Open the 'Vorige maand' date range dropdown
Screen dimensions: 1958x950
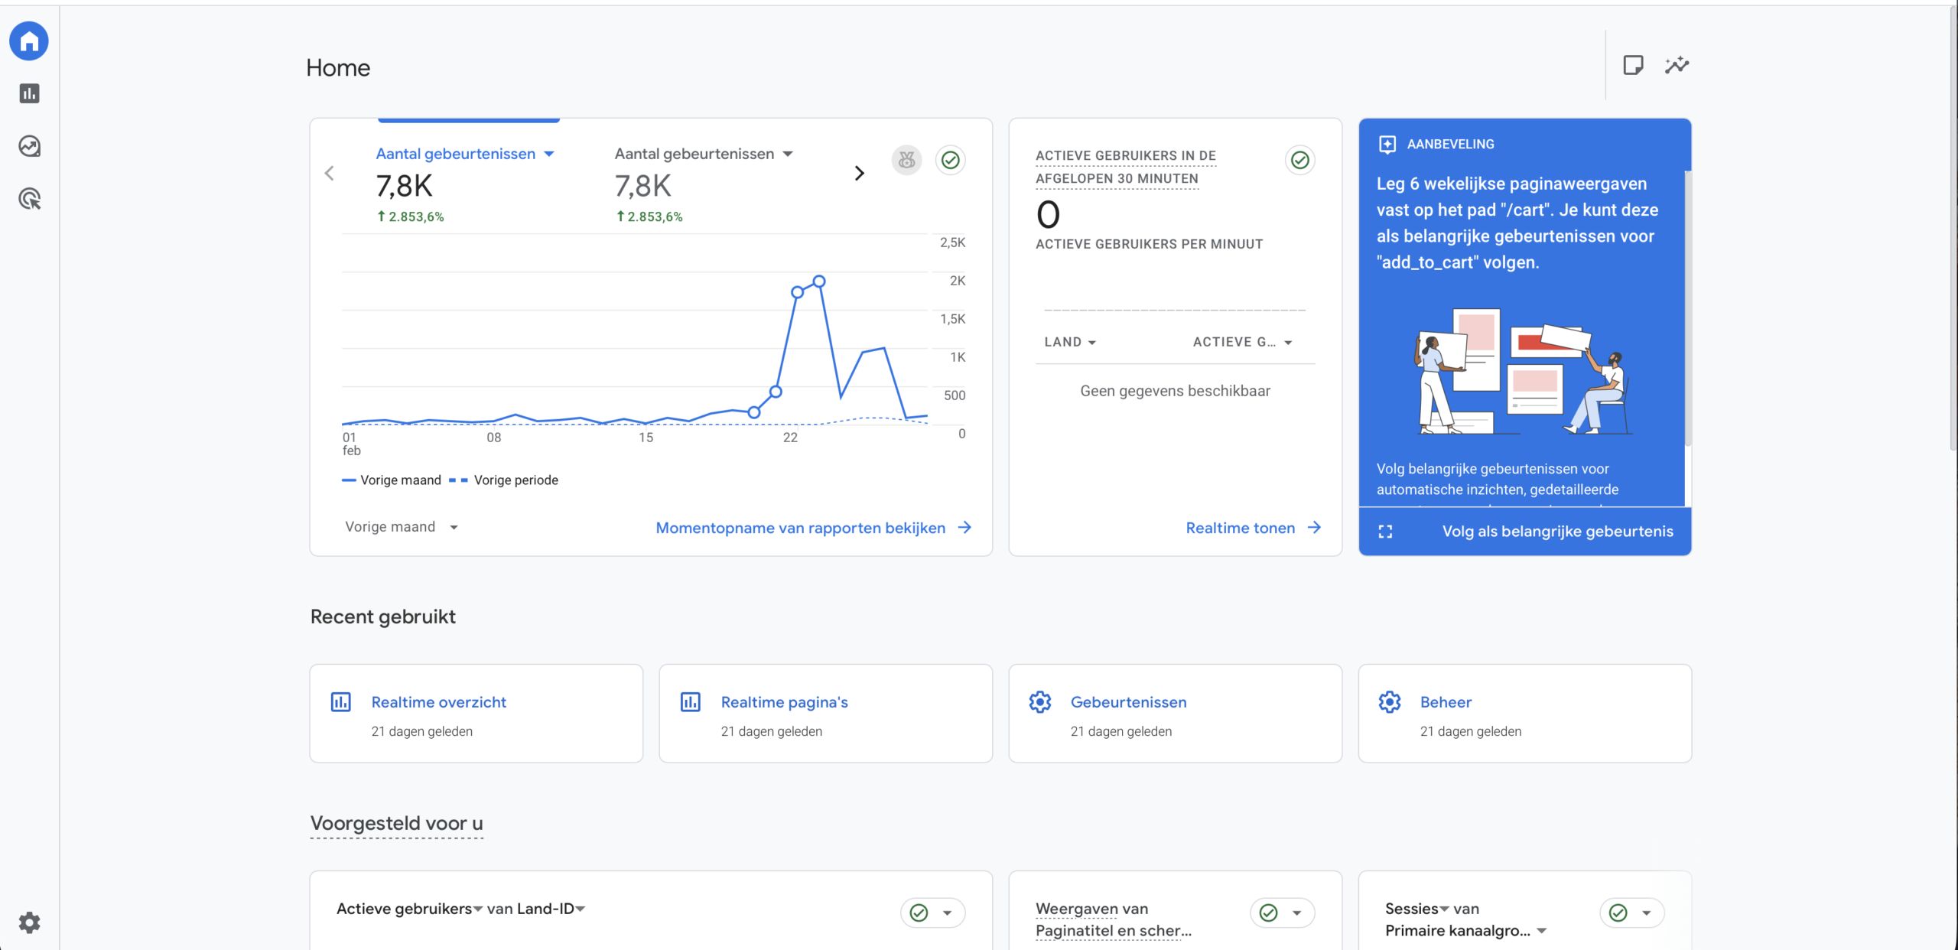[x=401, y=527]
